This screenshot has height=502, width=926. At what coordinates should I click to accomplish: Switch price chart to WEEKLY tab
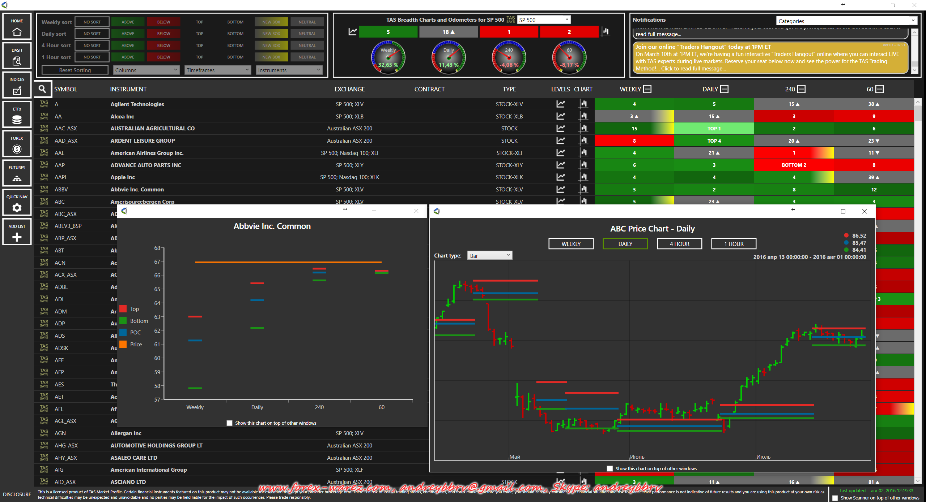[571, 244]
